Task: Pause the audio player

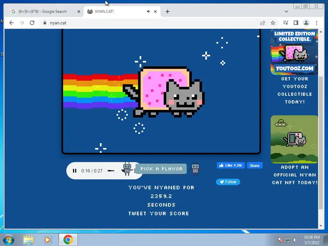Action: [74, 171]
